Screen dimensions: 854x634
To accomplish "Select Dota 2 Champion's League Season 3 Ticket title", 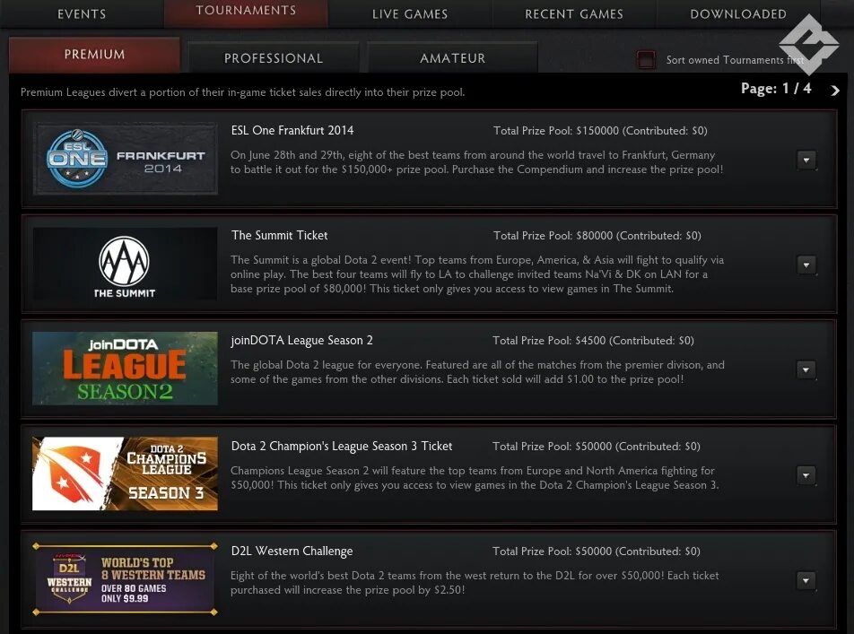I will point(342,446).
